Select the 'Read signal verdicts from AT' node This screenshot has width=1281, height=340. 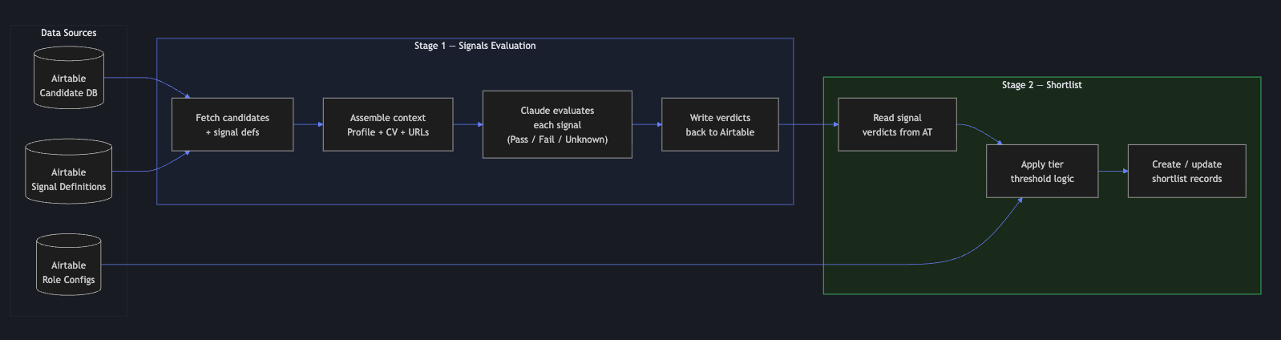pos(897,124)
